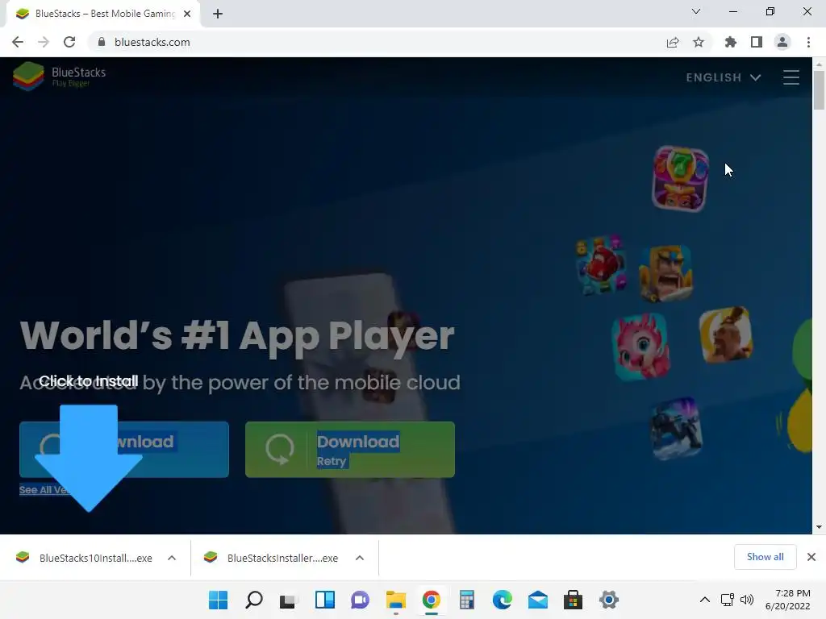Close the BlueStacks browser tab
This screenshot has height=619, width=826.
(187, 14)
